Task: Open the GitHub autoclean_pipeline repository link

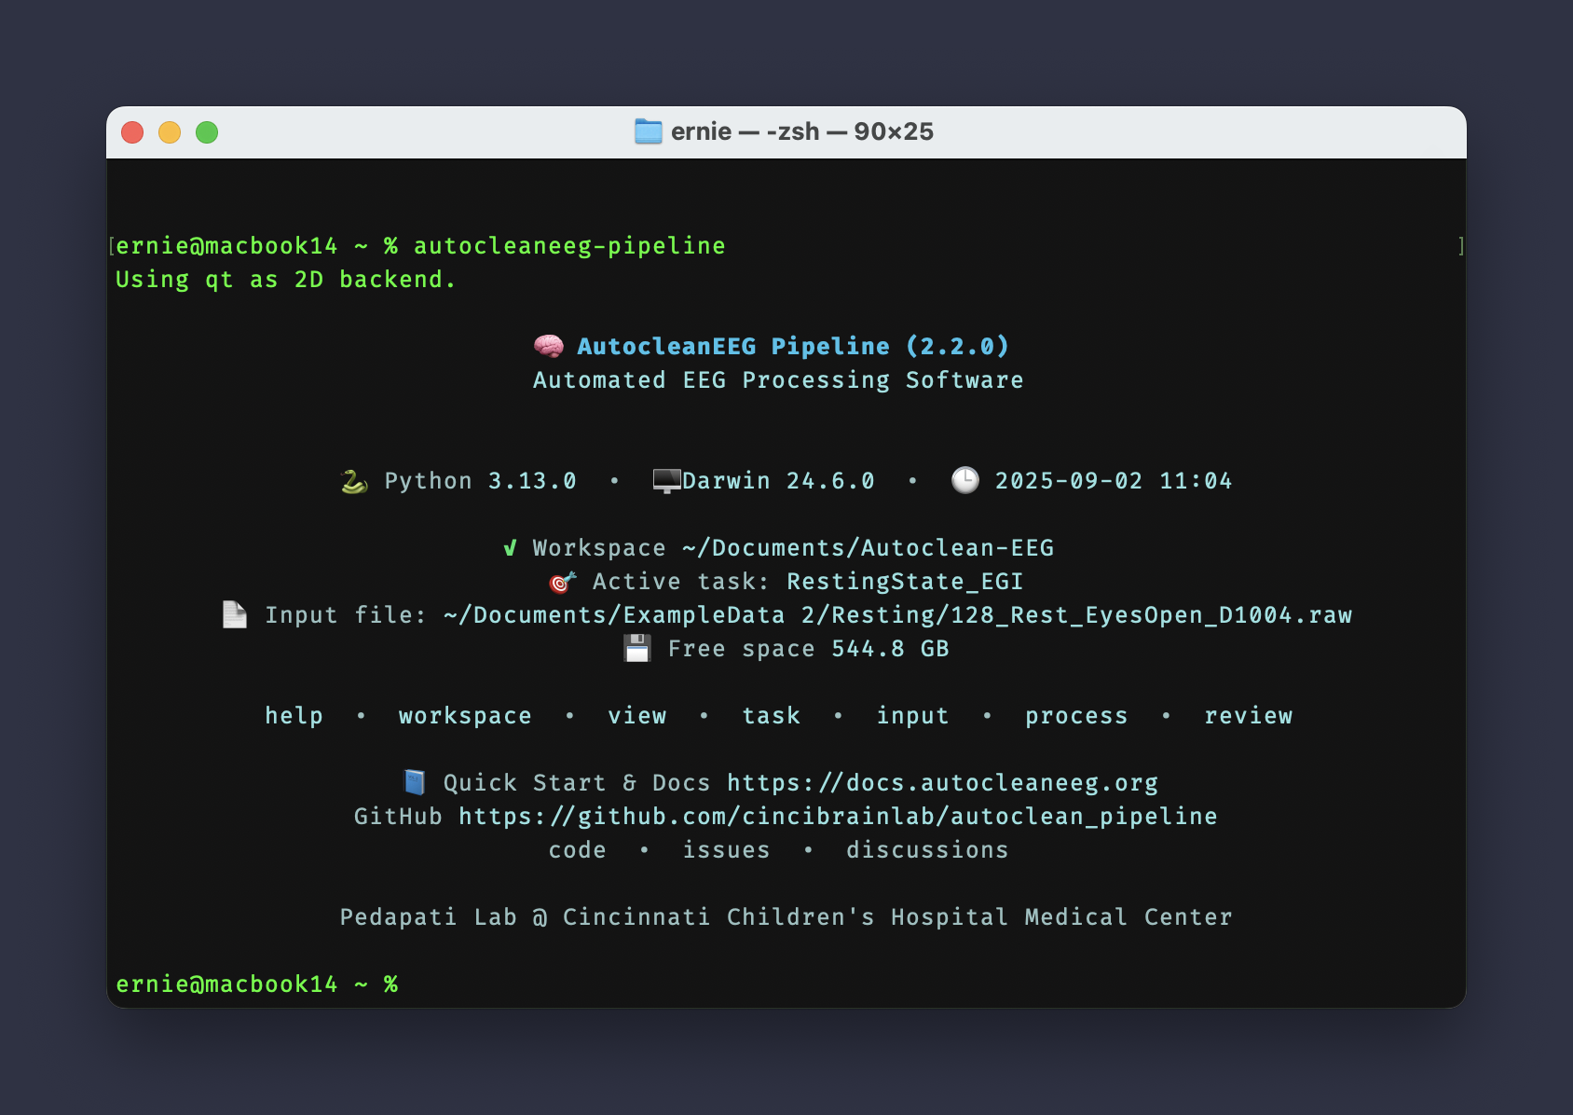Action: 838,817
